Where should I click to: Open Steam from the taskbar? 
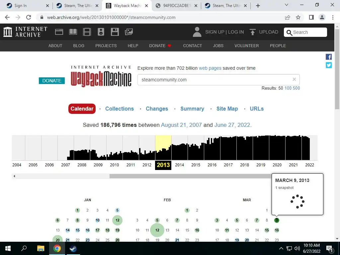coord(73,248)
